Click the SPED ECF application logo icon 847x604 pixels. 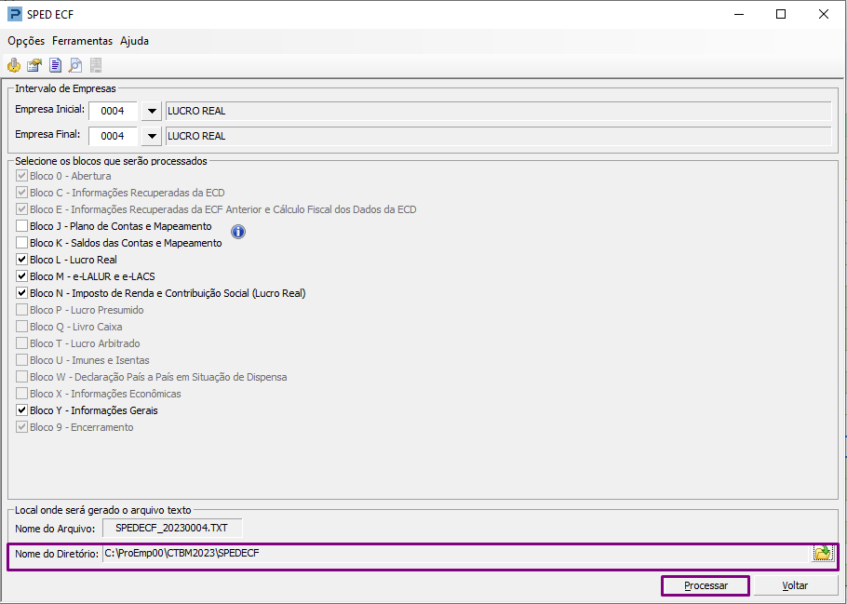[x=15, y=14]
